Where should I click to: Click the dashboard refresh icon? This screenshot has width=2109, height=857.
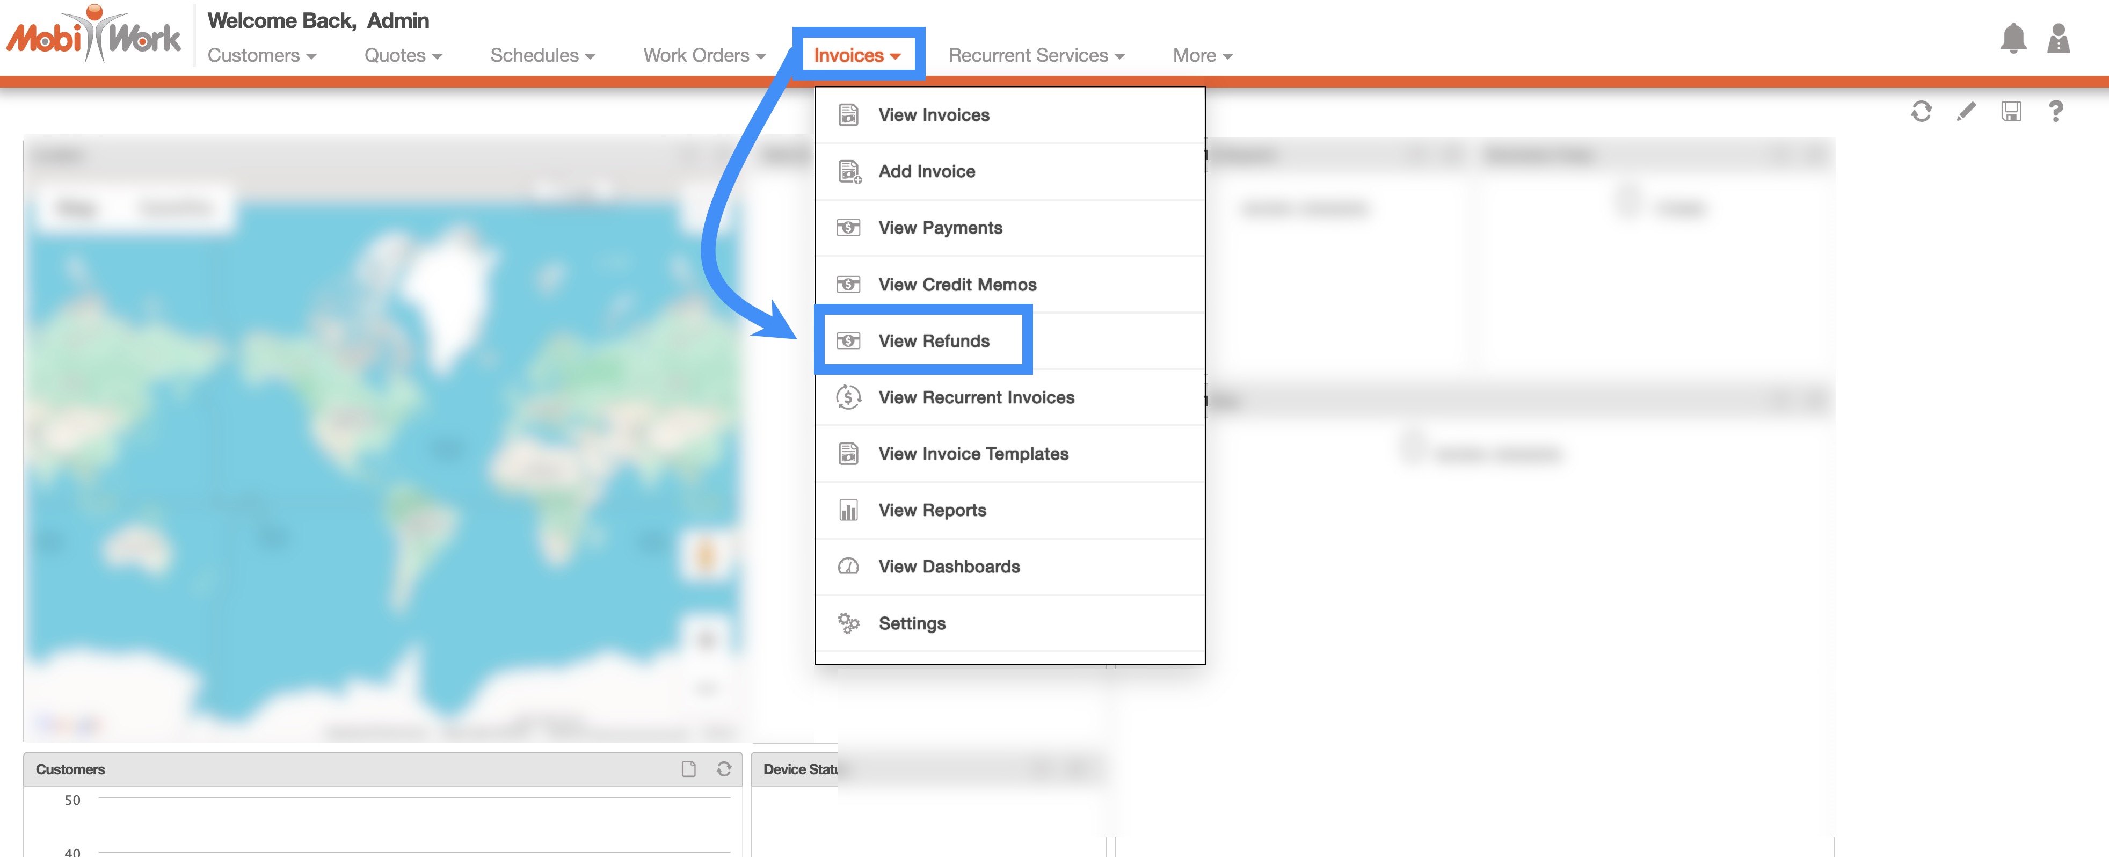(x=1921, y=111)
